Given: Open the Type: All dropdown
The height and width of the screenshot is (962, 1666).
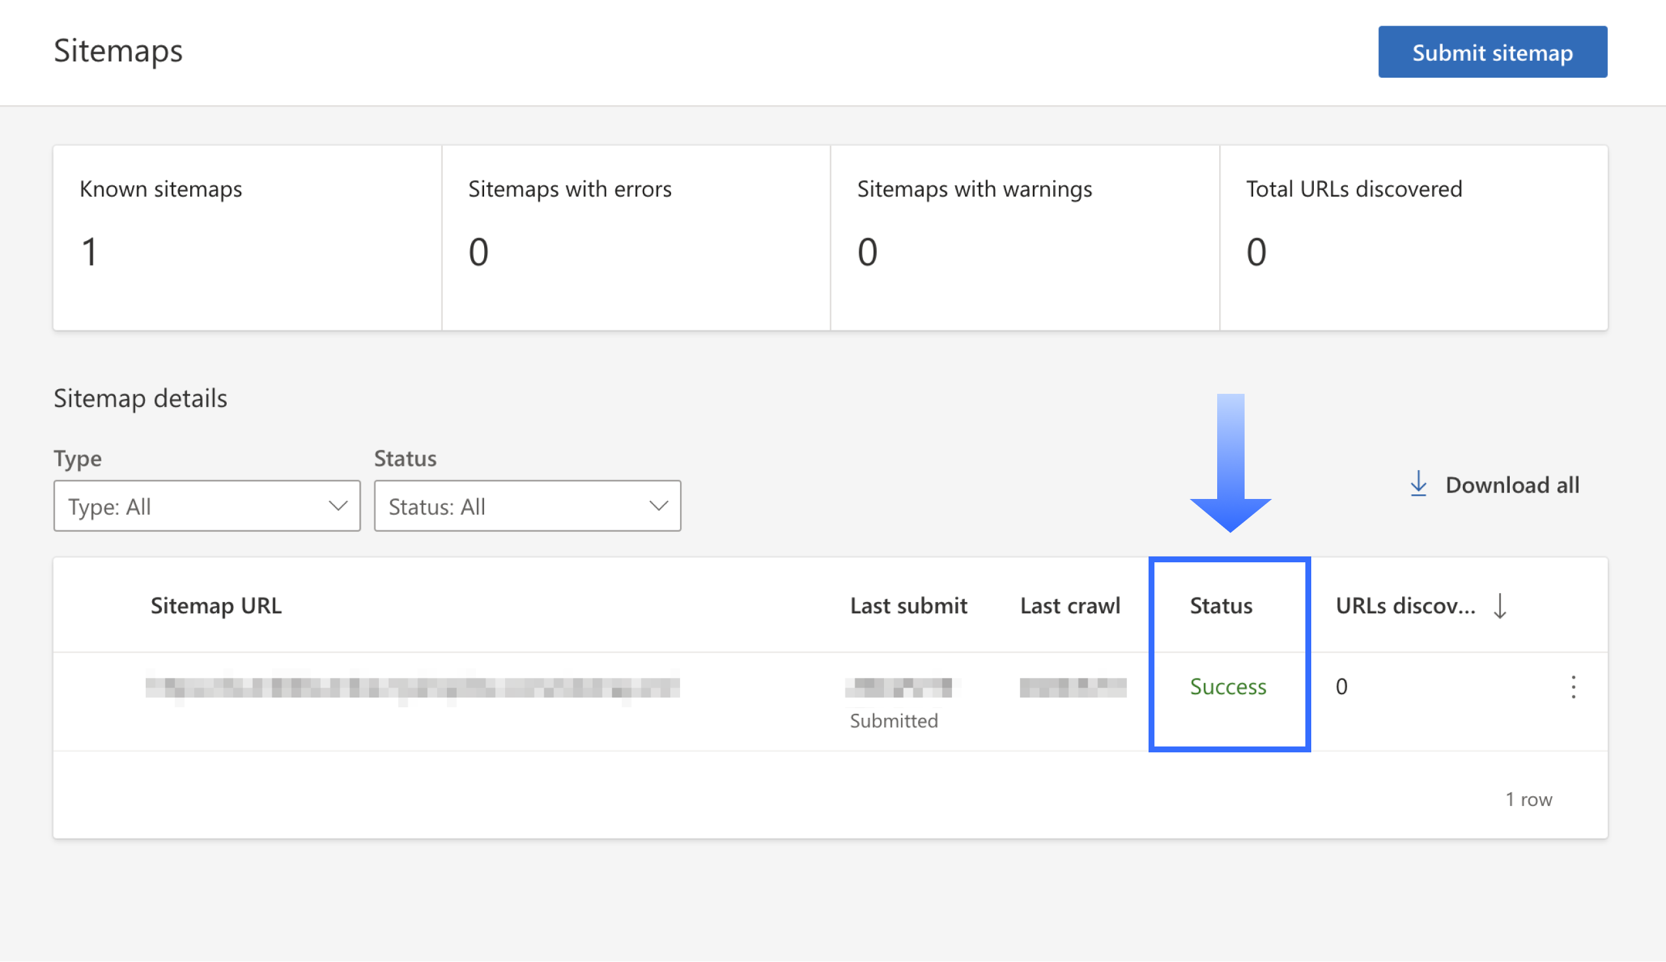Looking at the screenshot, I should (x=206, y=506).
